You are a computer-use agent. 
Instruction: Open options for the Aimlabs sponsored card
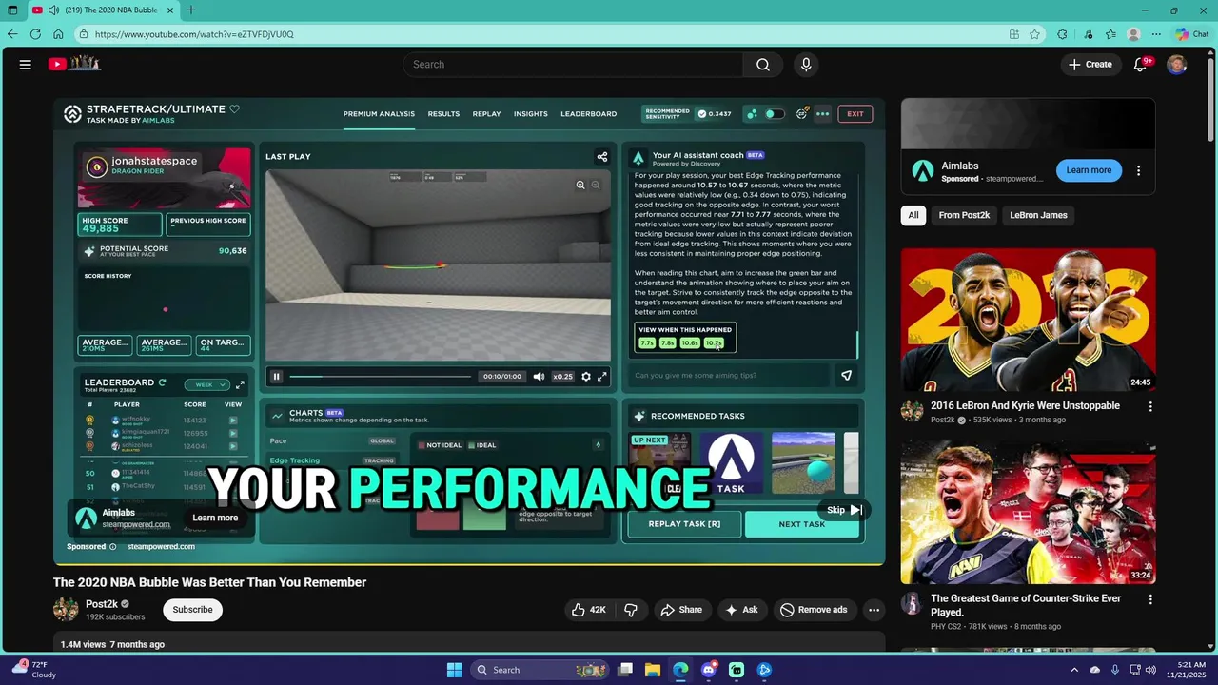coord(1138,171)
